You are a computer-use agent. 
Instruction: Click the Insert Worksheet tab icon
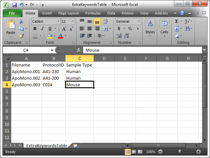[75, 145]
